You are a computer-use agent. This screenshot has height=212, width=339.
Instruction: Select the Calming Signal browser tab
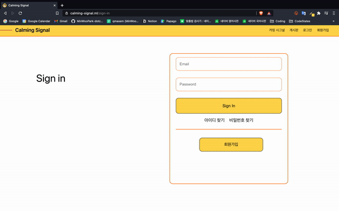(x=29, y=6)
